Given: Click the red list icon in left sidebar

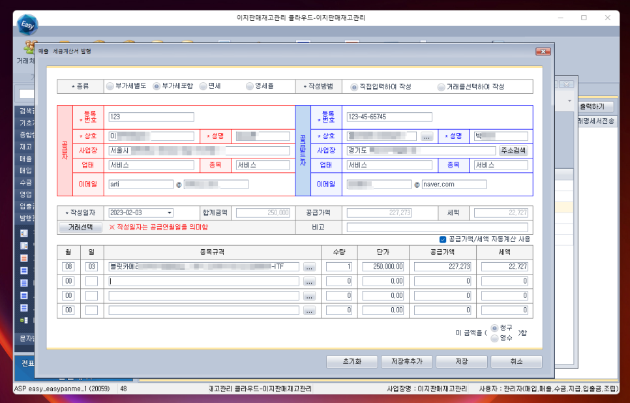Looking at the screenshot, I should point(24,258).
